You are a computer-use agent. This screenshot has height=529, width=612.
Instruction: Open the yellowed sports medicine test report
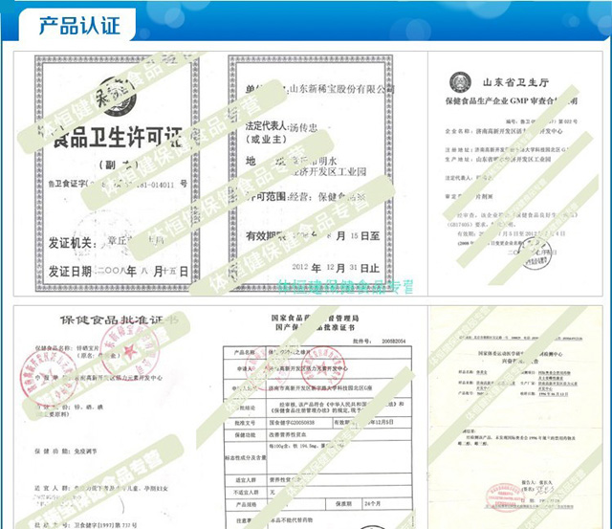click(515, 418)
